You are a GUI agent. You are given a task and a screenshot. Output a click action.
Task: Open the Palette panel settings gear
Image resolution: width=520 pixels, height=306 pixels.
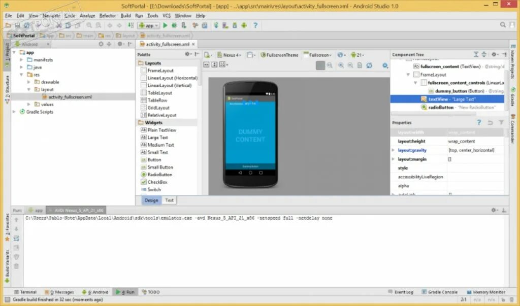(188, 54)
